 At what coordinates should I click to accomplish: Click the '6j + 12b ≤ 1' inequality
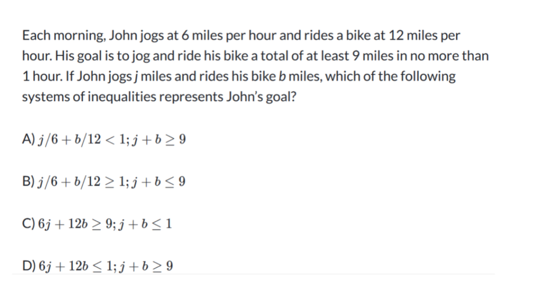pyautogui.click(x=75, y=266)
